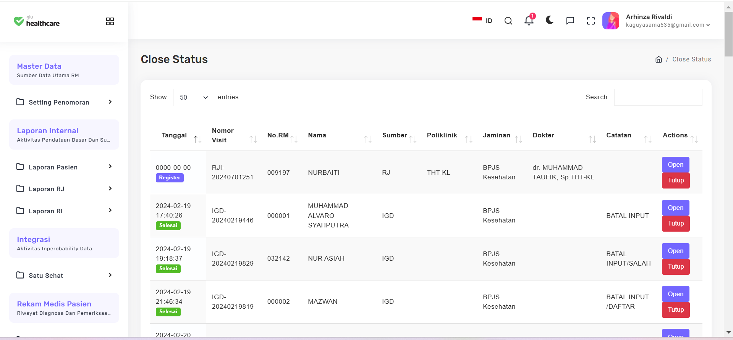Click Laporan RI folder icon
Screen dimensions: 733x340
(x=20, y=211)
